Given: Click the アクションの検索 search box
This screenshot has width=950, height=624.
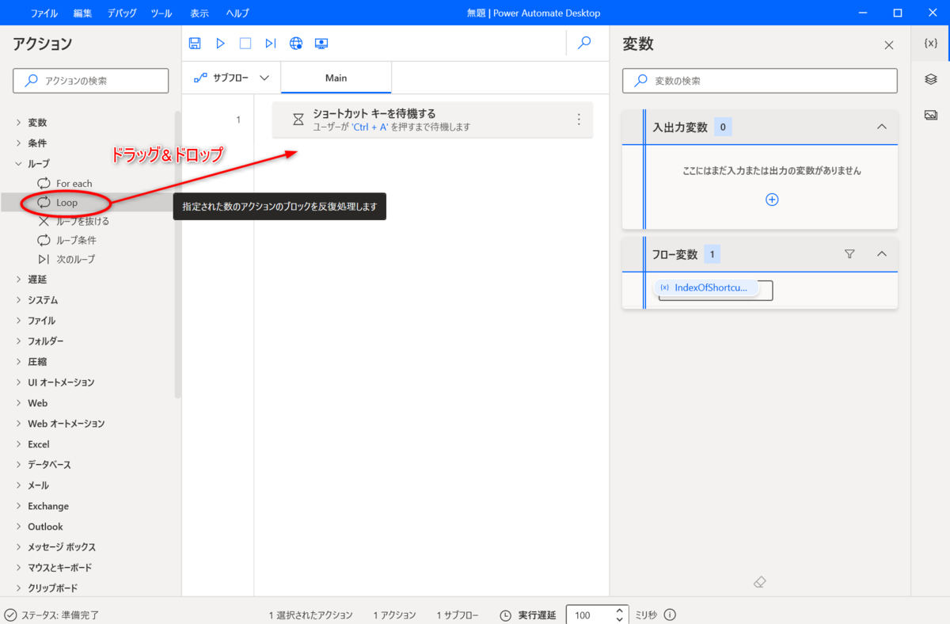Looking at the screenshot, I should (x=91, y=81).
